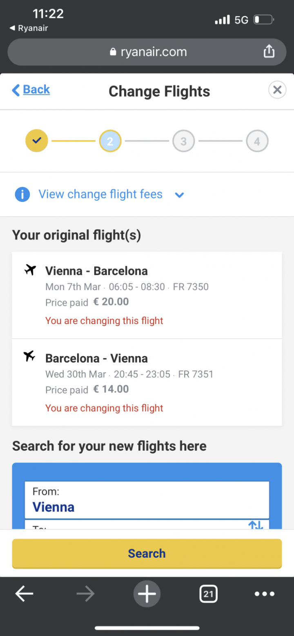Tap the Barcelona - Vienna return plane icon
Viewport: 294px width, 636px height.
[29, 356]
